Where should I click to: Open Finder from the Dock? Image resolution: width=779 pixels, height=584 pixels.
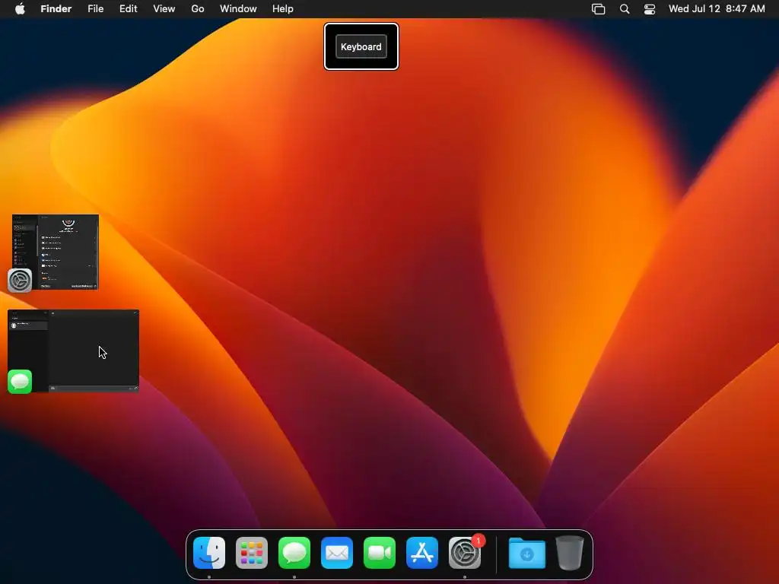pos(209,553)
